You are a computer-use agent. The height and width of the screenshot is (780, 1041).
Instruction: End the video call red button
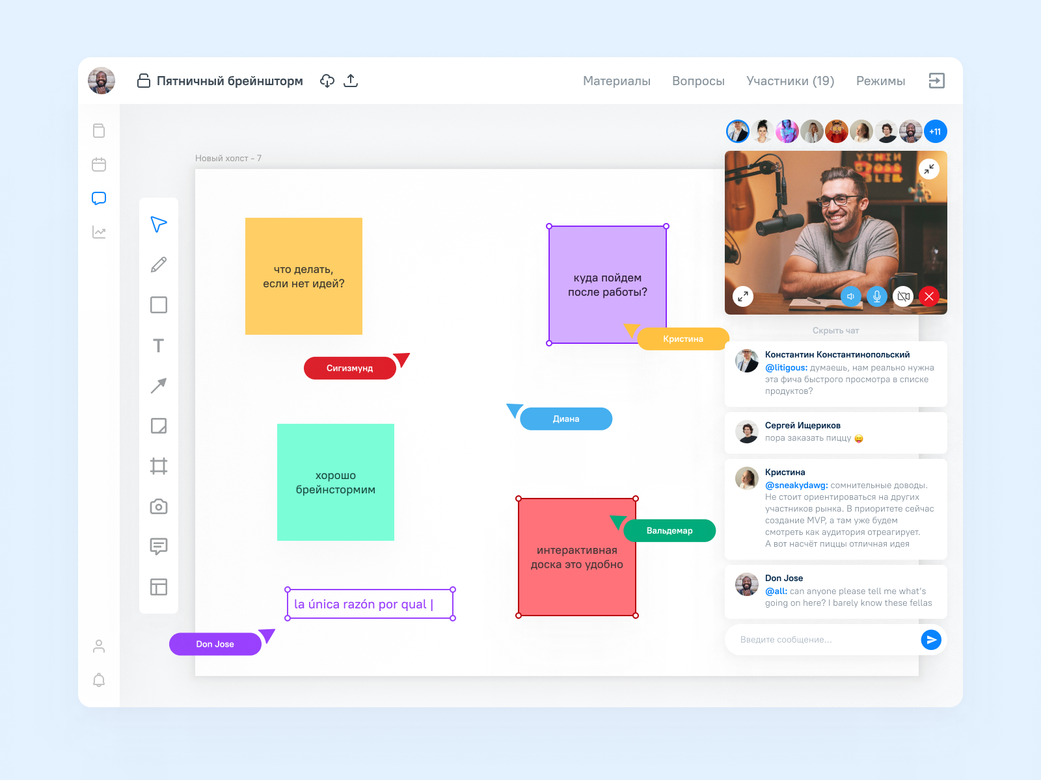tap(929, 296)
